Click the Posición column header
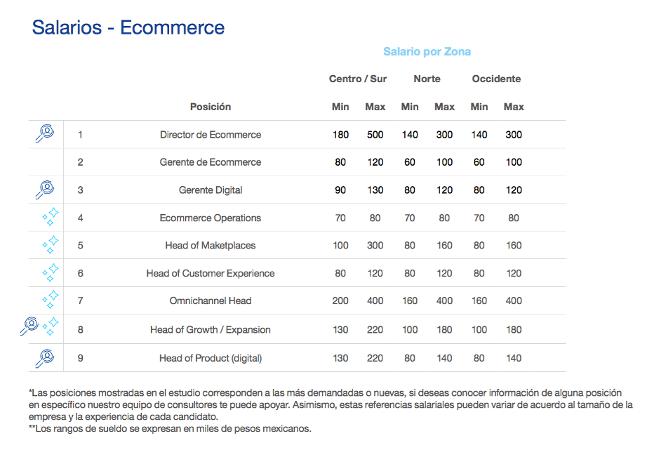Screen dimensions: 647x450 (211, 107)
